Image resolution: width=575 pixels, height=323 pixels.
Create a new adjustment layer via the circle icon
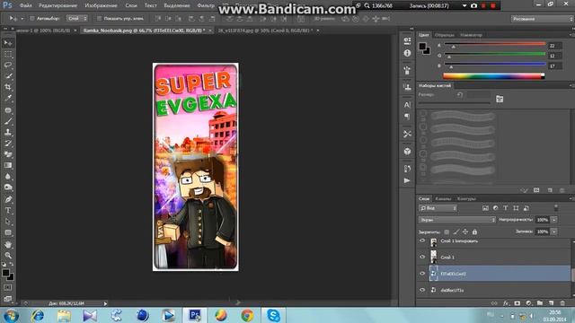click(528, 303)
